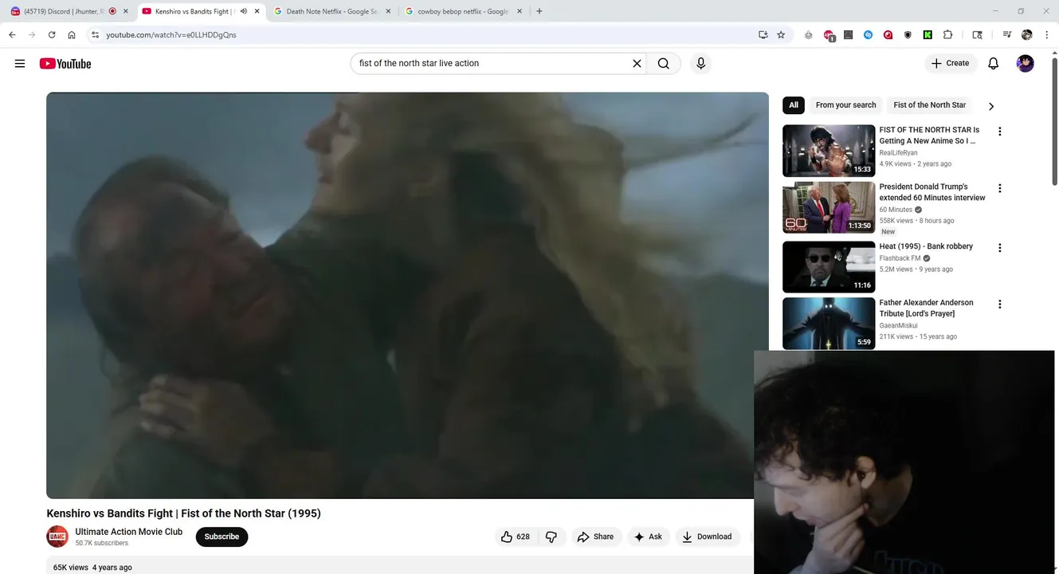Close the cowboy bebop netflix tab
1059x574 pixels.
[x=520, y=11]
